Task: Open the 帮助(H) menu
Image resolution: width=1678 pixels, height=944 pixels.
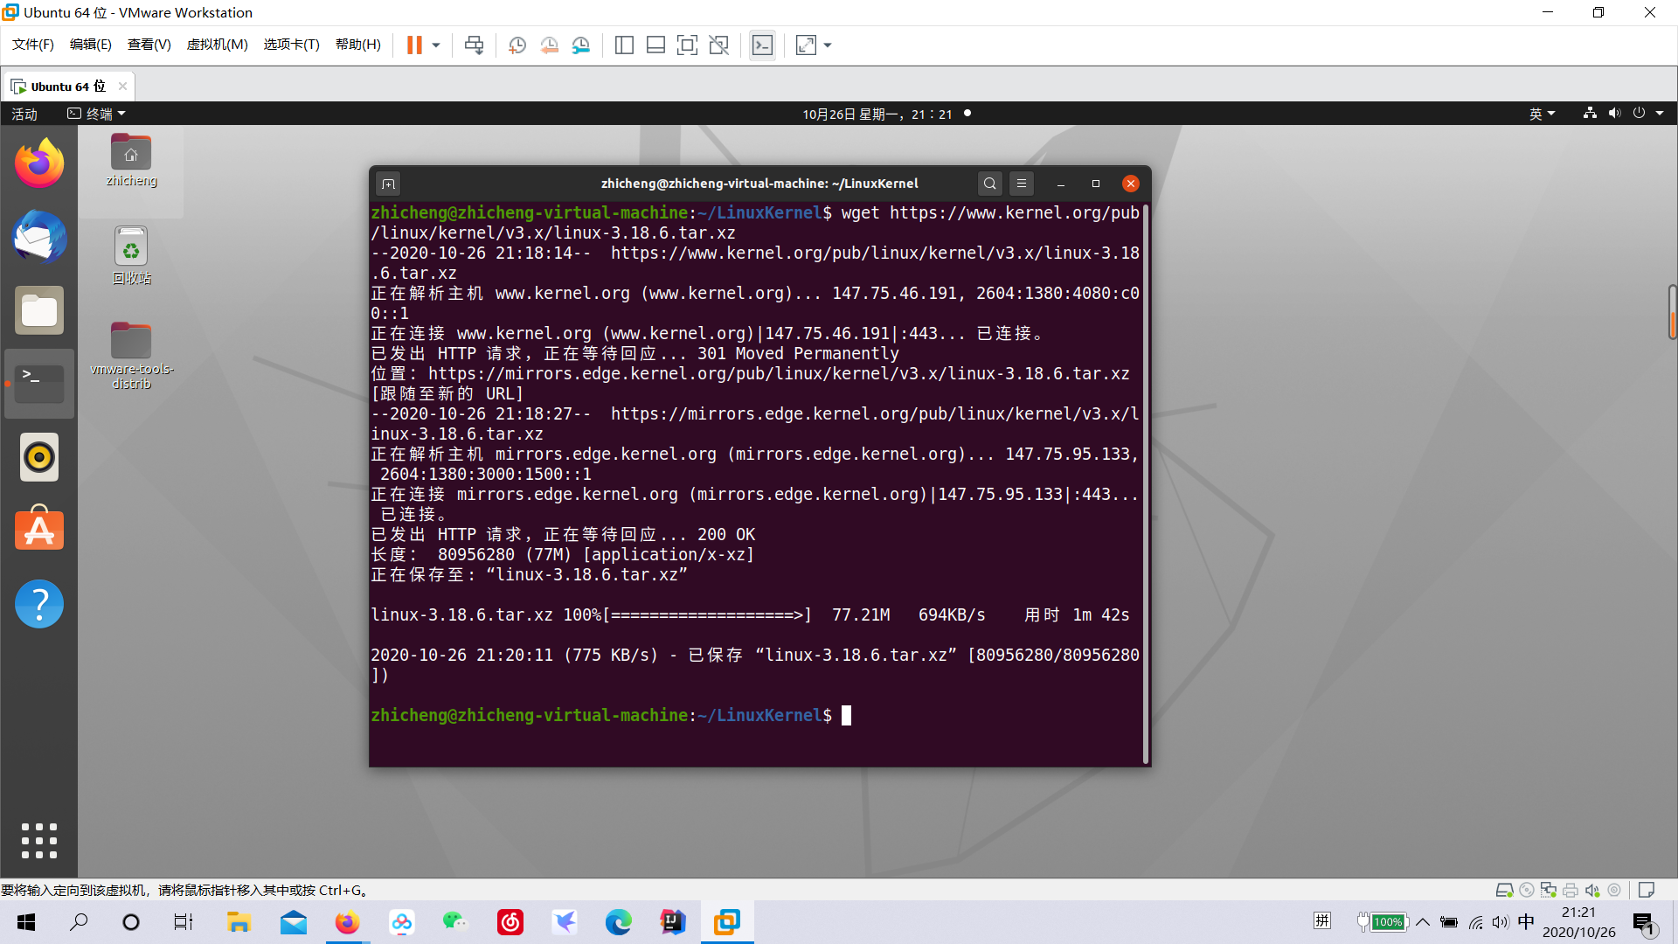Action: point(358,45)
